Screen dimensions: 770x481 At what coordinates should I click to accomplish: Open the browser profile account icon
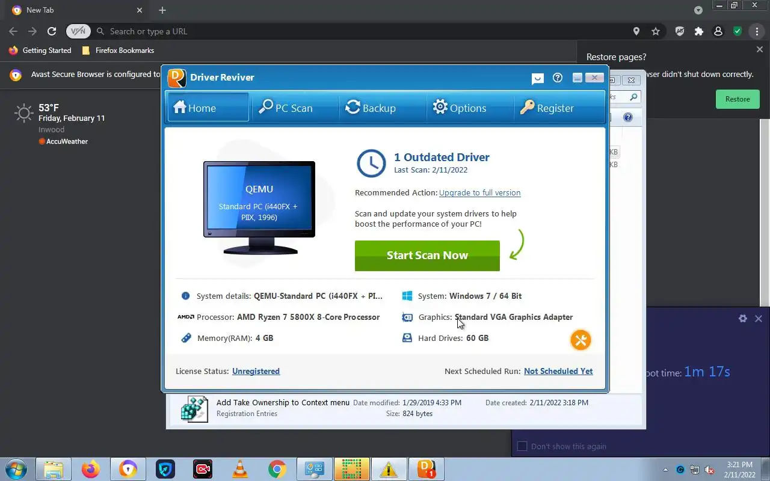[x=718, y=31]
